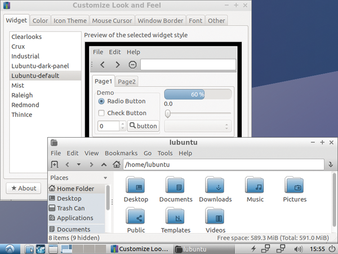Select the Crux widget theme
Viewport: 338px width, 254px height.
tap(45, 46)
